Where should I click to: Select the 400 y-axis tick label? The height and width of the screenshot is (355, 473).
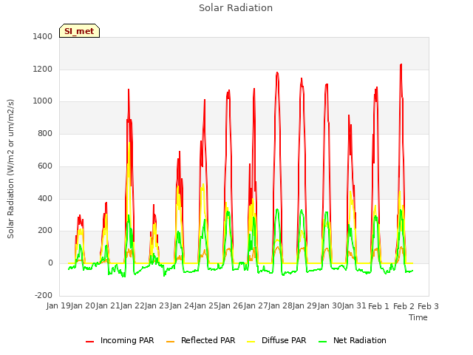click(45, 198)
